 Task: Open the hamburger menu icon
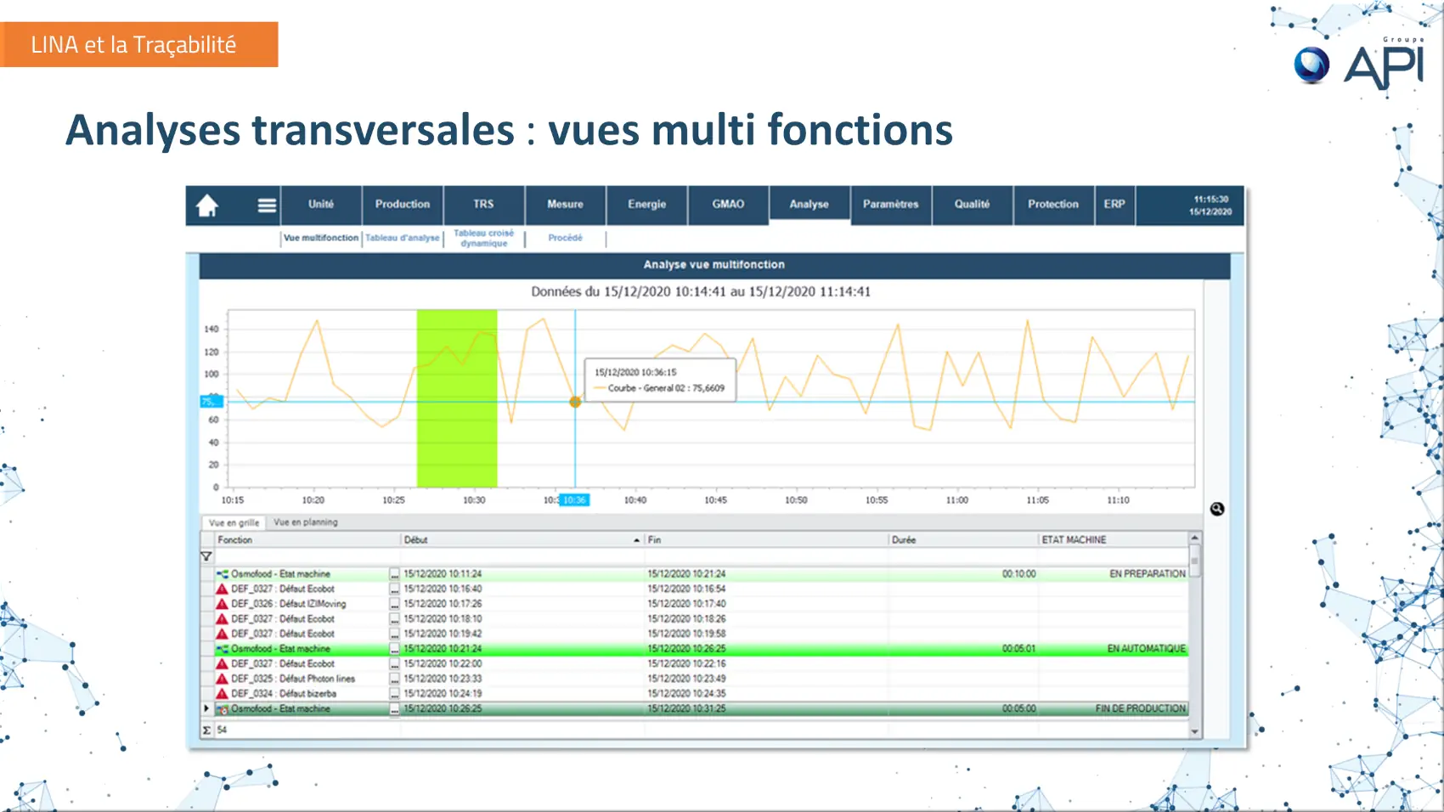pyautogui.click(x=267, y=206)
